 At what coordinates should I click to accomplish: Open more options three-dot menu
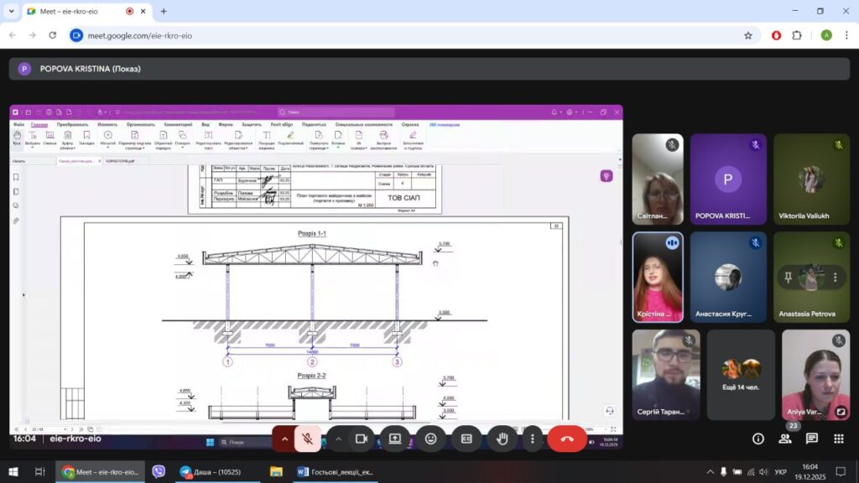[532, 439]
